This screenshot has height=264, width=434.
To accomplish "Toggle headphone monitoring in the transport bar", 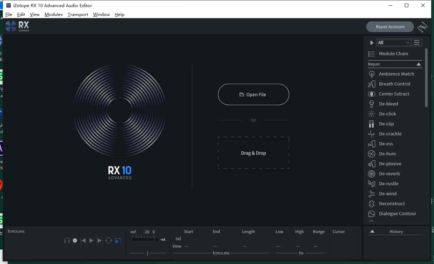I will (67, 240).
